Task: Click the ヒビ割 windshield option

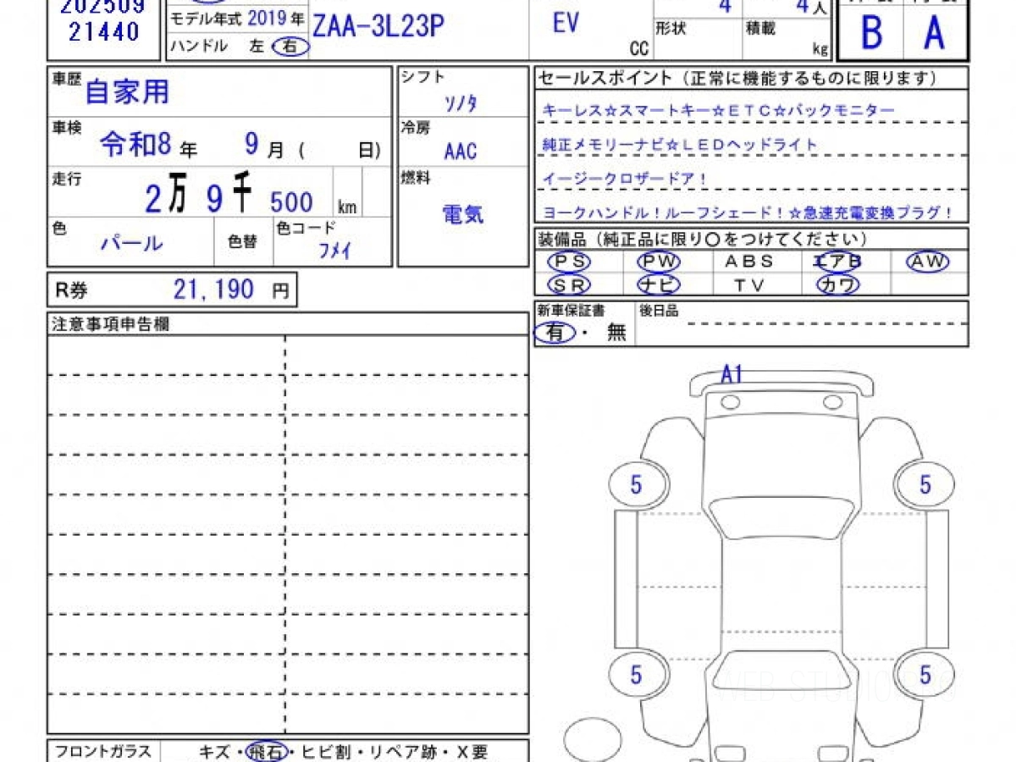Action: pos(325,752)
